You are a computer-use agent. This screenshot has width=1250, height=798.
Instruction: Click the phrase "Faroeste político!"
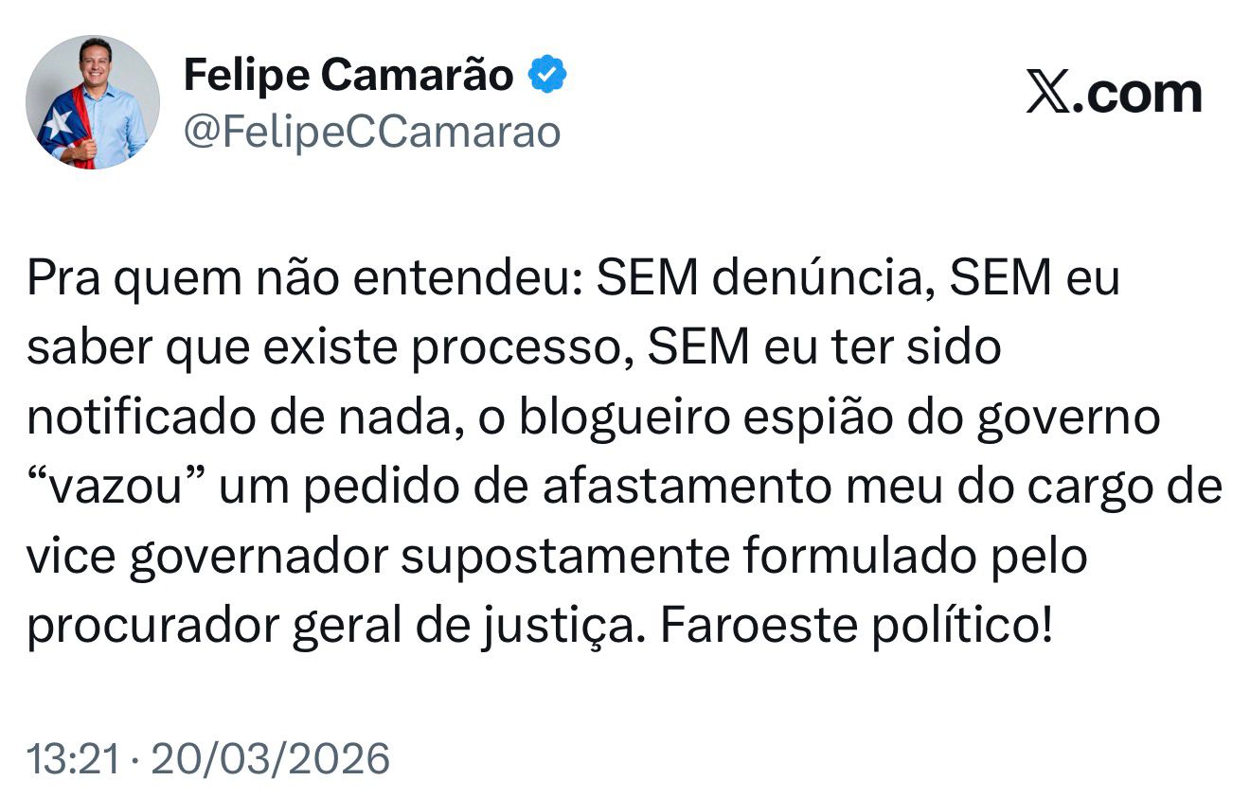pyautogui.click(x=856, y=626)
